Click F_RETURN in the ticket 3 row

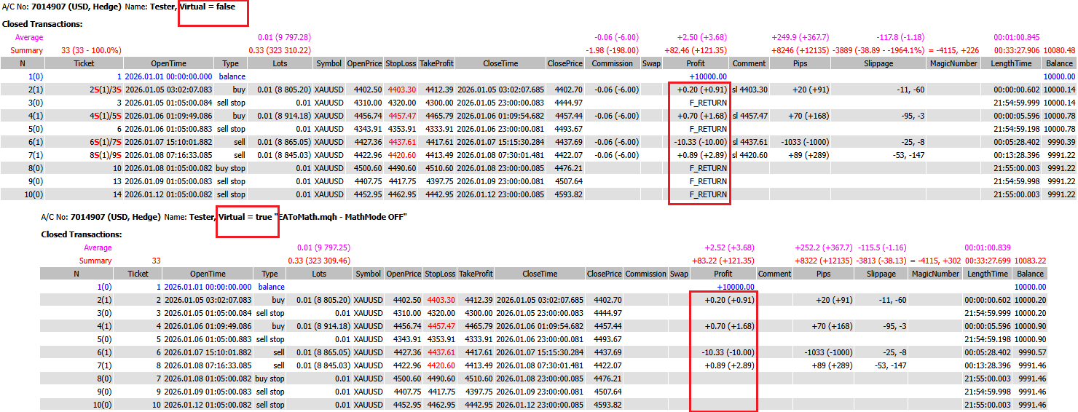[708, 103]
